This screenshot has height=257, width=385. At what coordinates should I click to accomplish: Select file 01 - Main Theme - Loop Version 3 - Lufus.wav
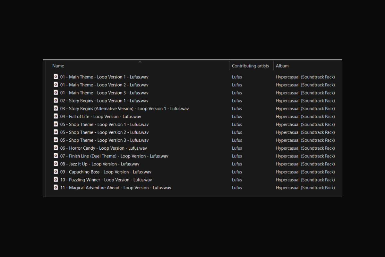(104, 93)
